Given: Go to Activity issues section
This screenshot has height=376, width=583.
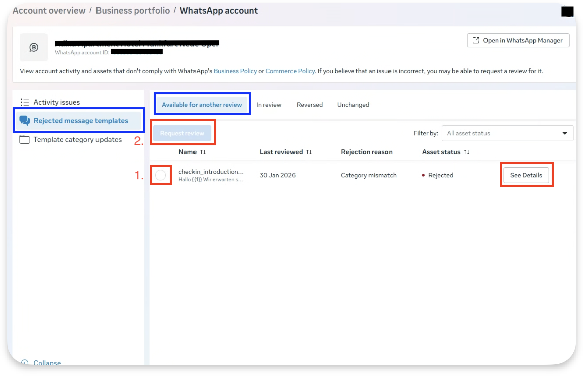Looking at the screenshot, I should tap(56, 102).
